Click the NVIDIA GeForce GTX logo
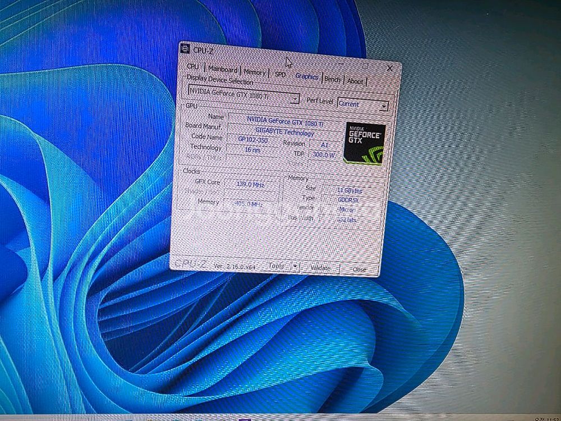 [x=365, y=144]
